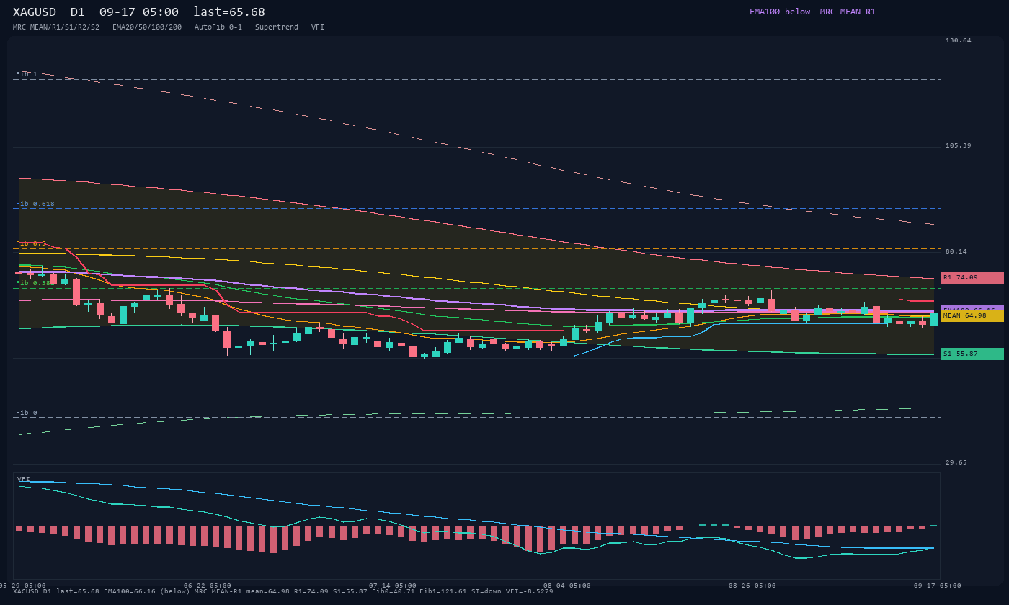Click the yellow MEAN 64.98 price tag
This screenshot has height=605, width=1009.
coord(972,315)
